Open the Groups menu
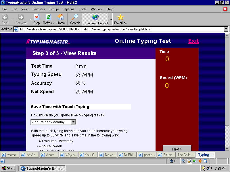Viewport: 230px width, 172px height. (x=54, y=9)
